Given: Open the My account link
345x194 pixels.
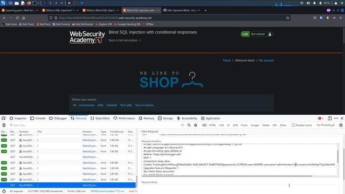Looking at the screenshot, I should point(266,60).
